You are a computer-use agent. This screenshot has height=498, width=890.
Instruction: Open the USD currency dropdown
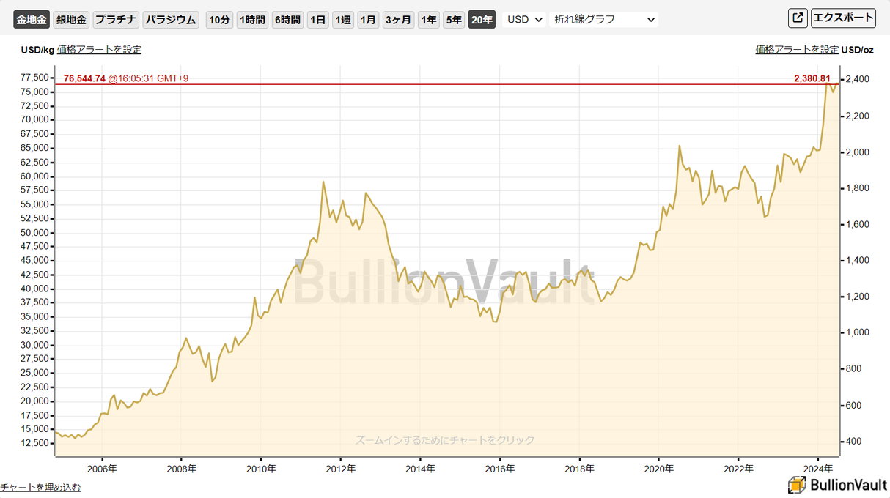525,20
